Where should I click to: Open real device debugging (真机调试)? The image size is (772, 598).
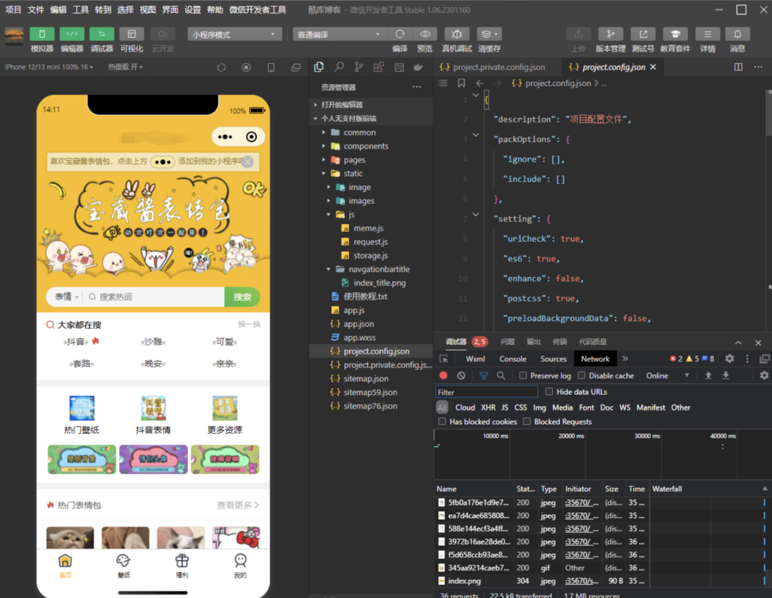click(x=457, y=34)
